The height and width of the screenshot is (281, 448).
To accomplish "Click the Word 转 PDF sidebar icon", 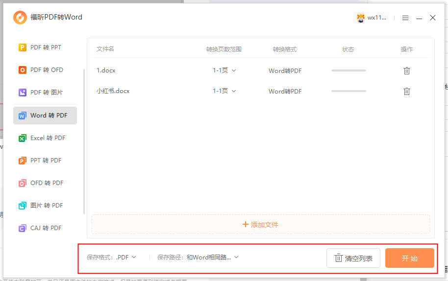I will click(x=23, y=116).
